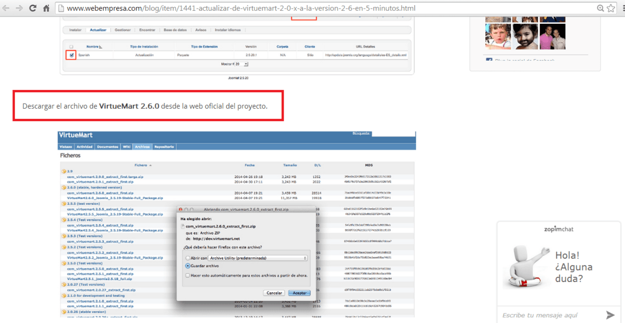
Task: Open the Gestionar tab
Action: (x=123, y=30)
